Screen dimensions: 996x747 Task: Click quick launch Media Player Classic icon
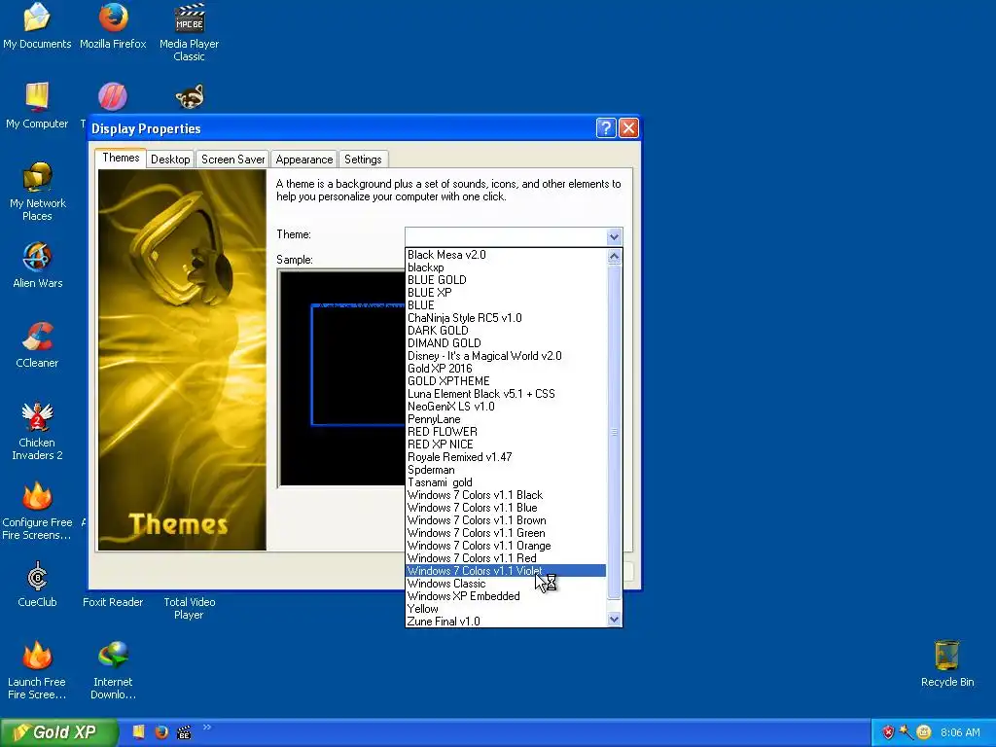[184, 732]
